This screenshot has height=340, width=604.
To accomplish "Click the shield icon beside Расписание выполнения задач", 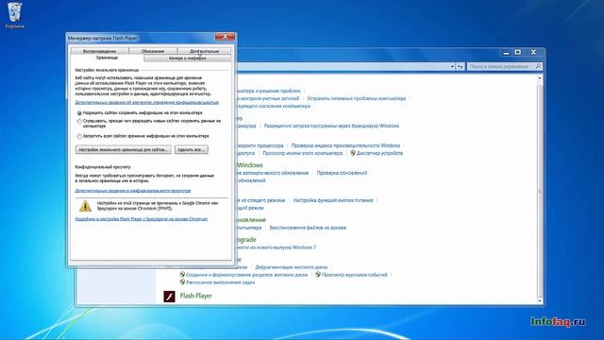I will [x=182, y=282].
